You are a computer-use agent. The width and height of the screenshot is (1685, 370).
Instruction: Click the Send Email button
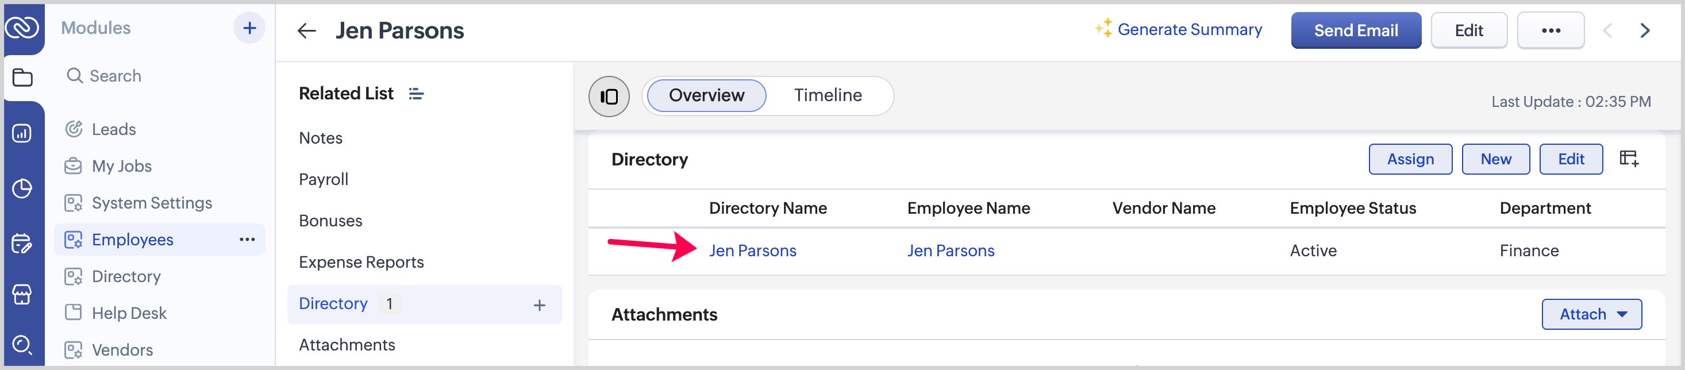point(1355,30)
